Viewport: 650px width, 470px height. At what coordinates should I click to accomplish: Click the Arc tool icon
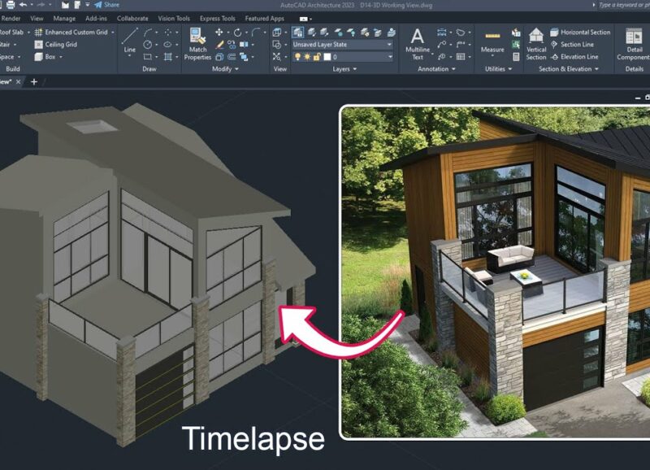[x=148, y=33]
